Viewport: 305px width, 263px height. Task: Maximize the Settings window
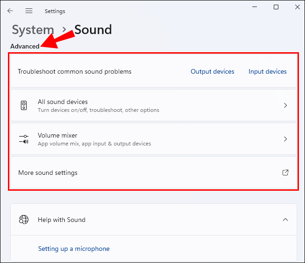point(276,7)
